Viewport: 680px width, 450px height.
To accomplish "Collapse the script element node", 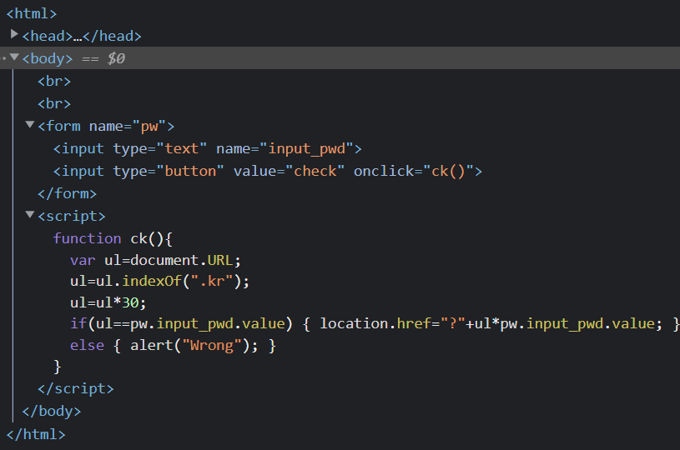I will [x=29, y=214].
